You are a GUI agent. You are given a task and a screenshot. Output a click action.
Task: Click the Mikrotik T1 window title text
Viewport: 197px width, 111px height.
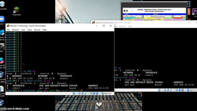(28, 26)
